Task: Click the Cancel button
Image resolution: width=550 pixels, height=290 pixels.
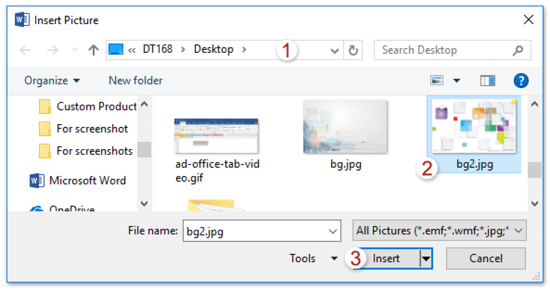Action: tap(486, 258)
